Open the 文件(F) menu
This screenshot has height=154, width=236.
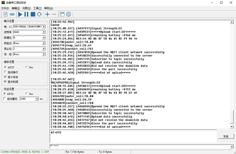[x=5, y=8]
